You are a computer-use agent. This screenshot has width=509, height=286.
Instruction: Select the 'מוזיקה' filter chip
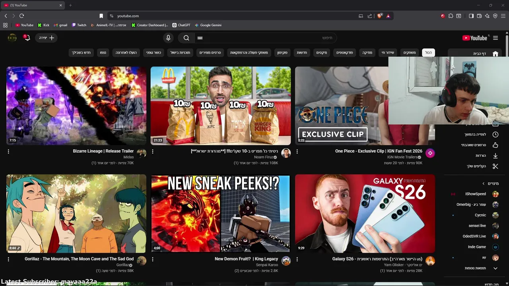click(x=367, y=52)
